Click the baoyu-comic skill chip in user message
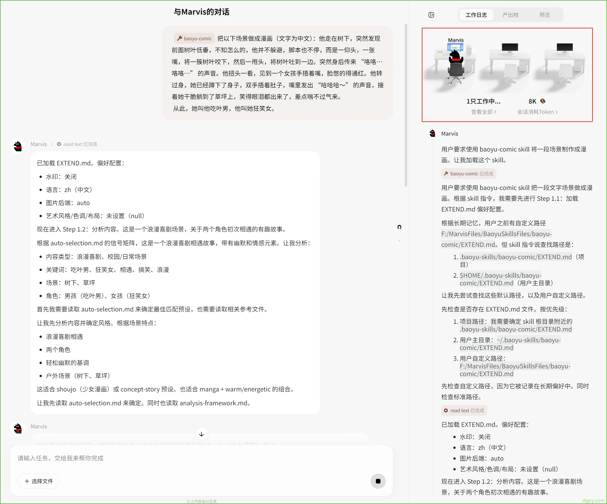Screen dimensions: 607x504 click(194, 38)
